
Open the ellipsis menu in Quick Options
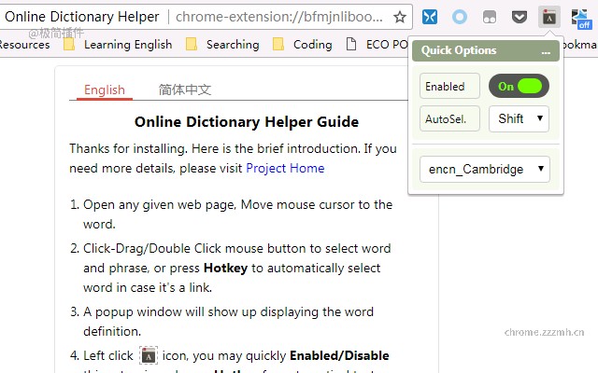coord(546,51)
